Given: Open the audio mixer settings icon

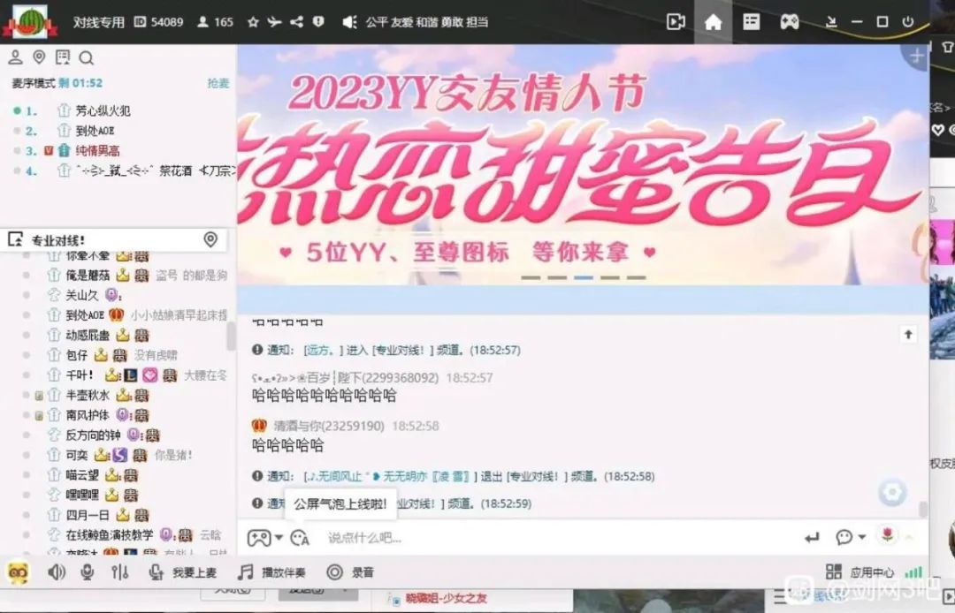Looking at the screenshot, I should click(119, 572).
